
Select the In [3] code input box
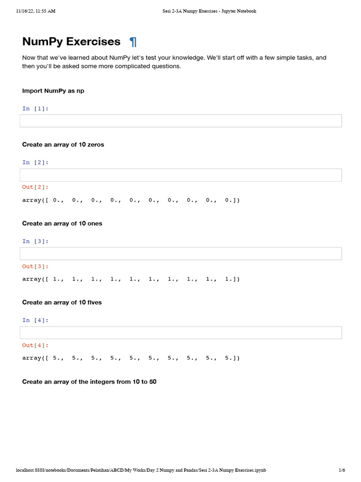point(180,254)
